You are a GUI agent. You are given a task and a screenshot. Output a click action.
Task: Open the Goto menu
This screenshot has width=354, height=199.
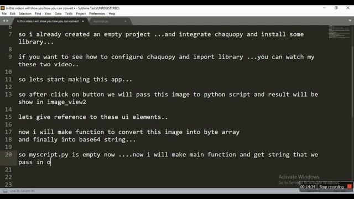pyautogui.click(x=58, y=14)
